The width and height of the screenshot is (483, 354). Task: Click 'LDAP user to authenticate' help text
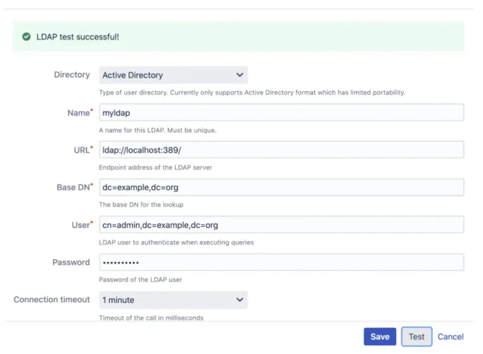pyautogui.click(x=176, y=242)
